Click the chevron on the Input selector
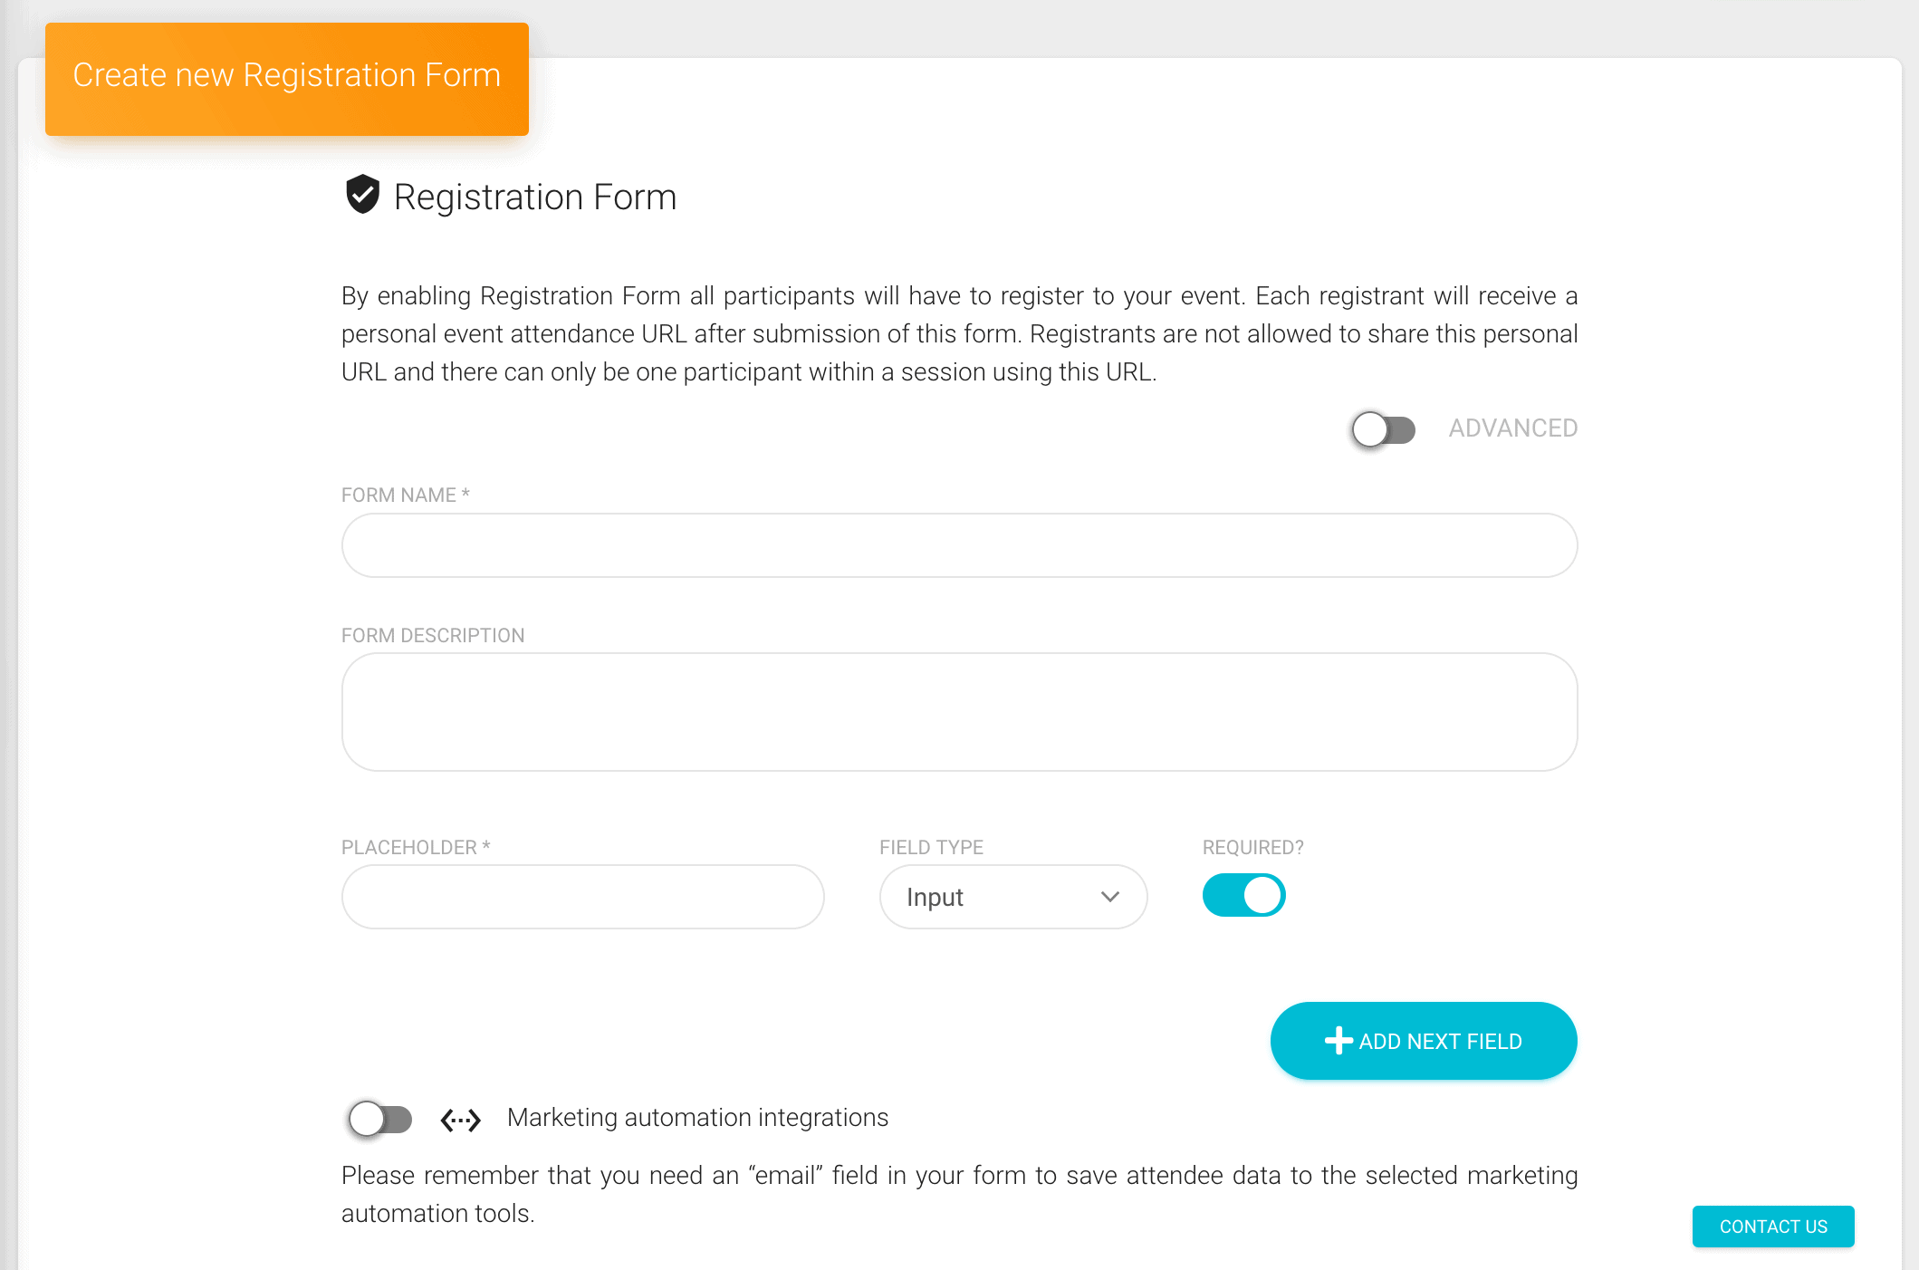1919x1270 pixels. pos(1110,897)
